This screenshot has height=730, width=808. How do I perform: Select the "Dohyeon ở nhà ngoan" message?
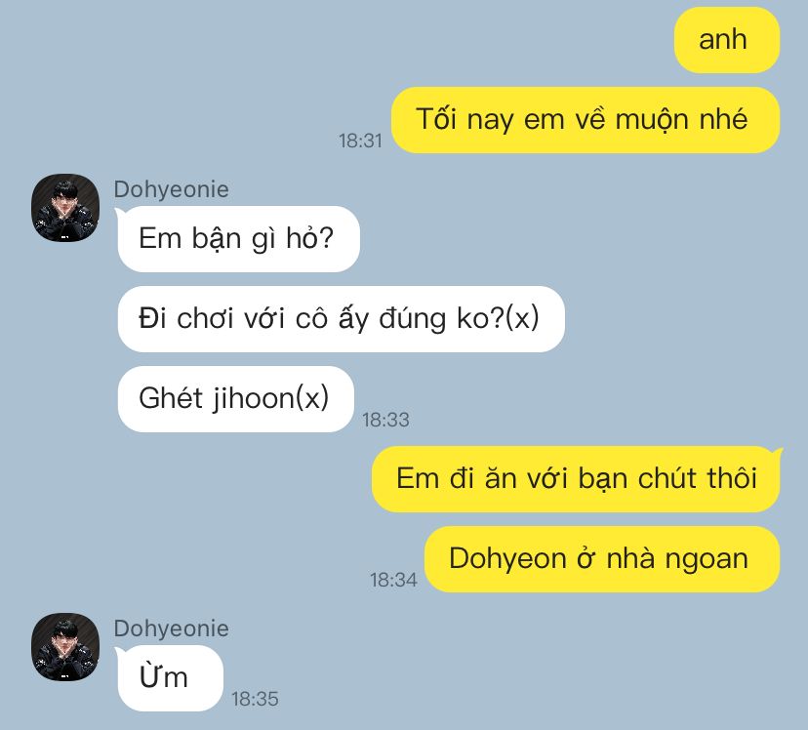click(602, 559)
